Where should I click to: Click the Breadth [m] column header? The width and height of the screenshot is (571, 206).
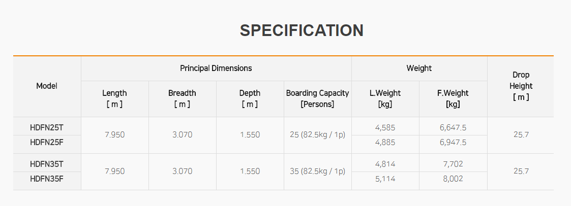pos(182,98)
